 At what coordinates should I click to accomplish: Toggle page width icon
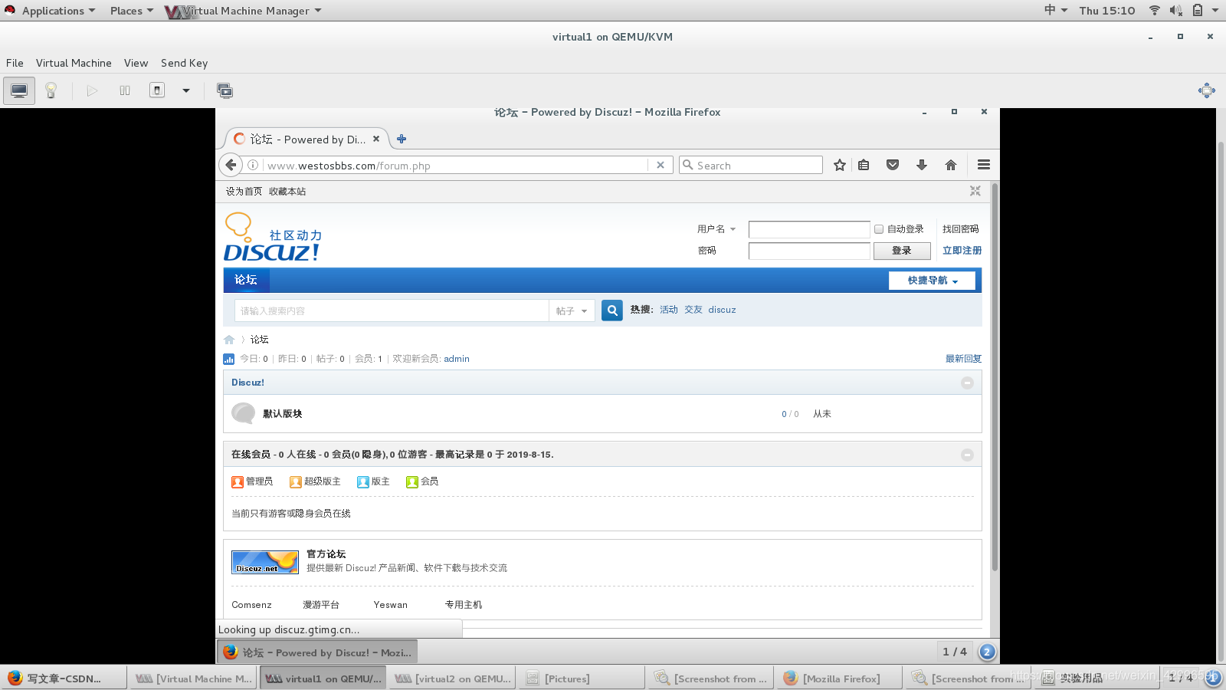[975, 191]
